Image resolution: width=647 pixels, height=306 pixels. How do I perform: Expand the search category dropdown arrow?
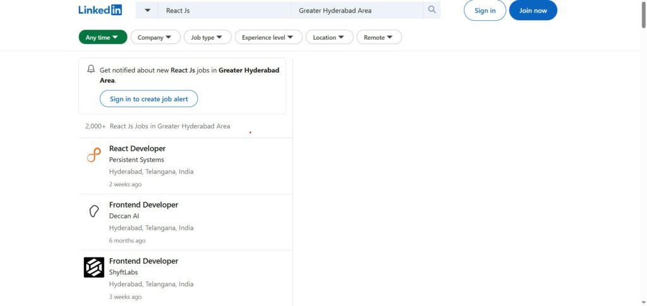(147, 10)
